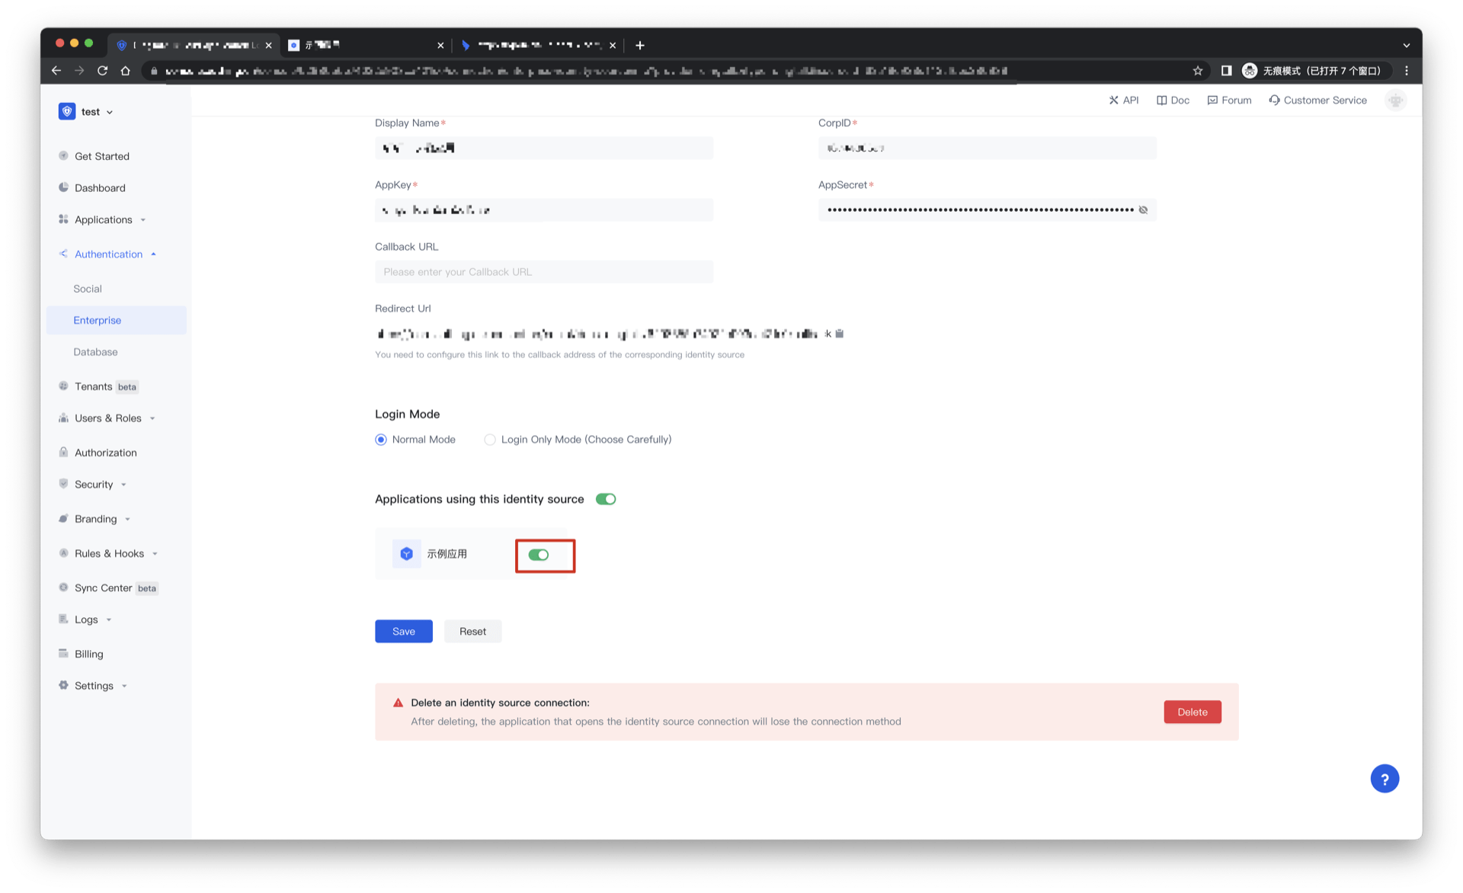1463x893 pixels.
Task: Bookmark page with star icon
Action: (1197, 70)
